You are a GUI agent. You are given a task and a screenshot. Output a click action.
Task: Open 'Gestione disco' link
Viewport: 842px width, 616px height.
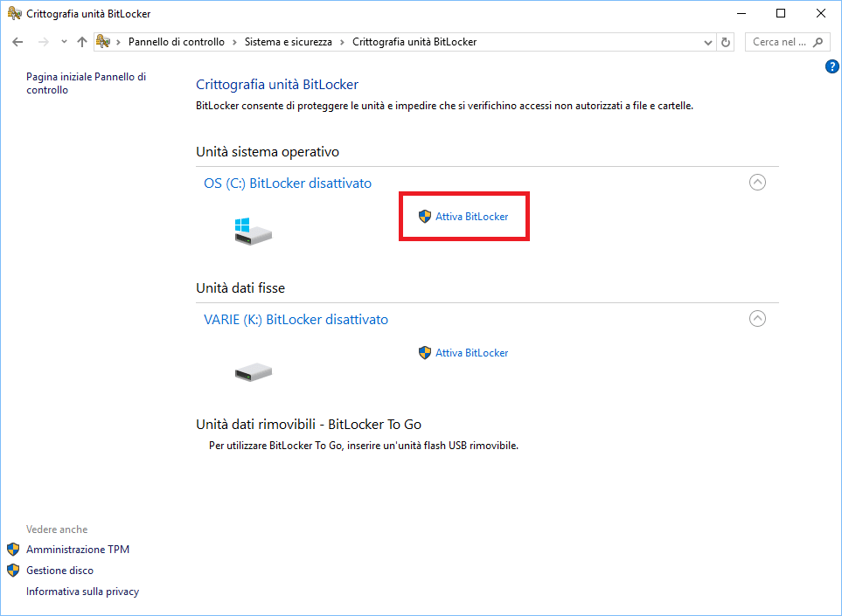coord(59,571)
